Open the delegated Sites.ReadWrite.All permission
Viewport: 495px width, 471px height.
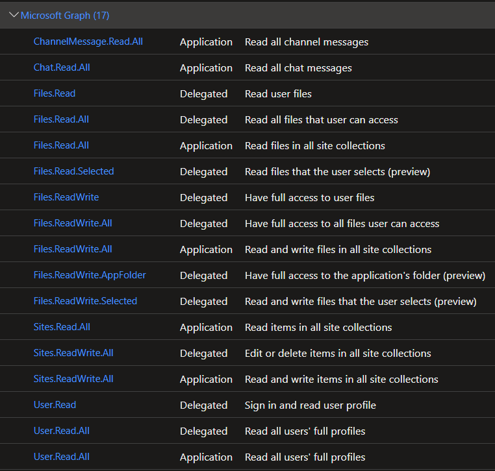point(73,352)
